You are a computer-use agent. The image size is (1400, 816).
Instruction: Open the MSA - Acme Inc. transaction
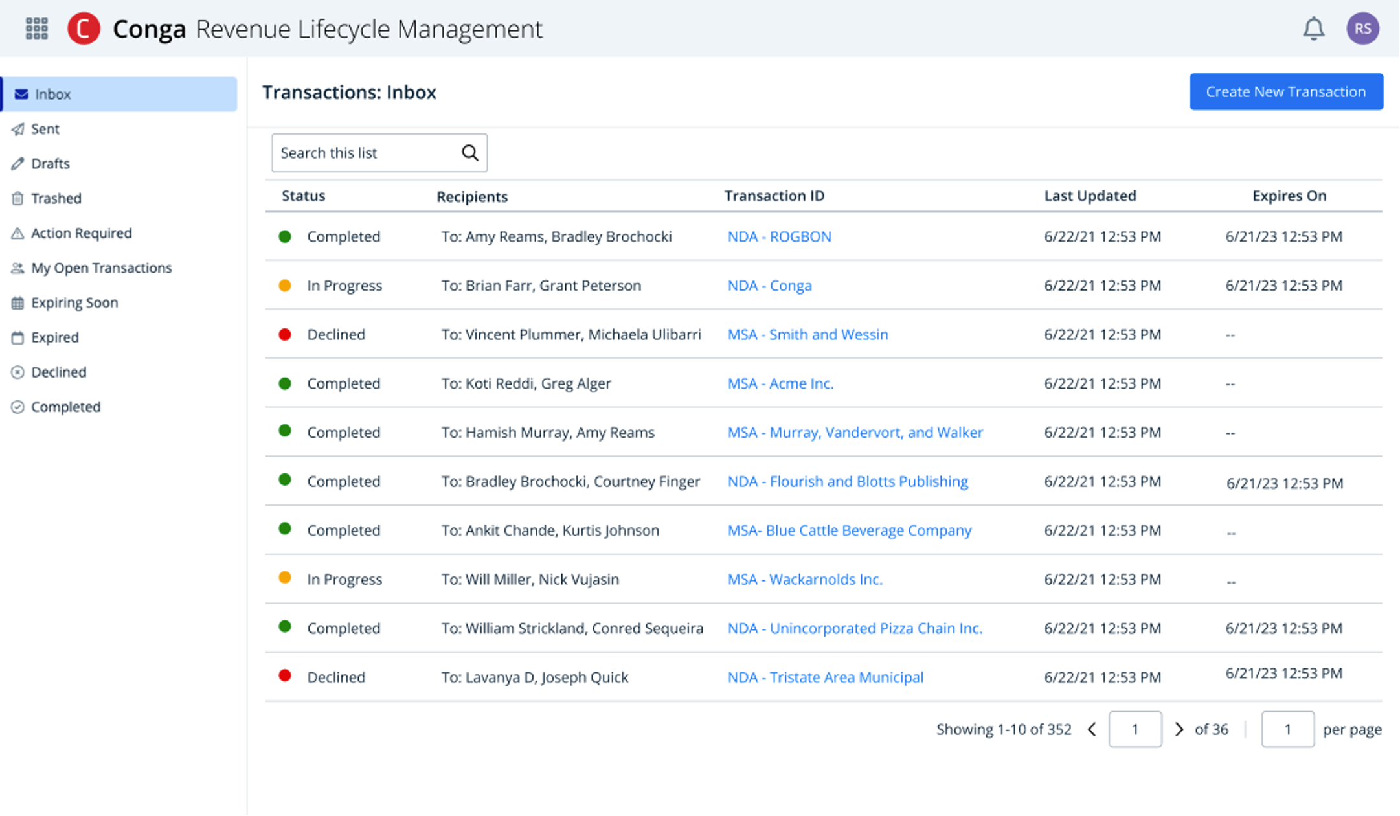point(780,383)
